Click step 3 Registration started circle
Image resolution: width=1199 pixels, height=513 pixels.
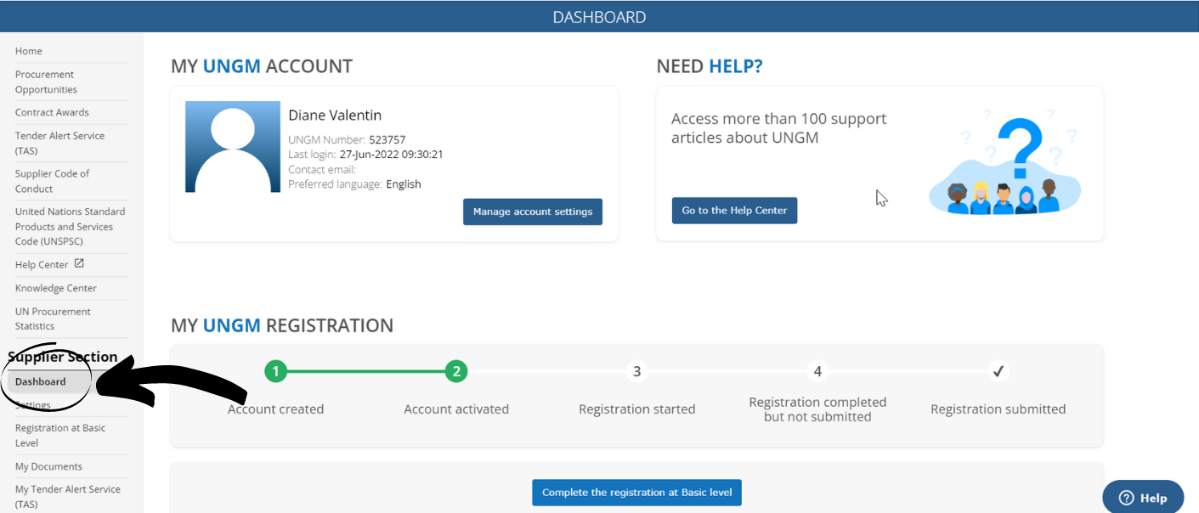pos(636,371)
